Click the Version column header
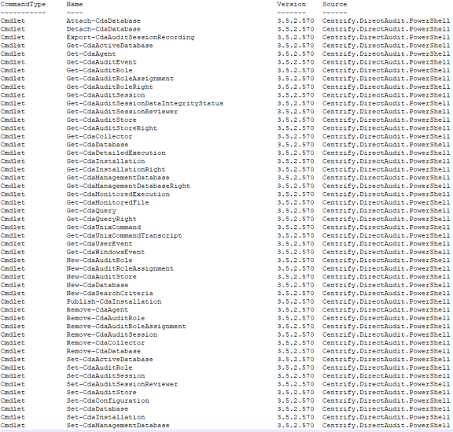The image size is (453, 432). coord(291,5)
